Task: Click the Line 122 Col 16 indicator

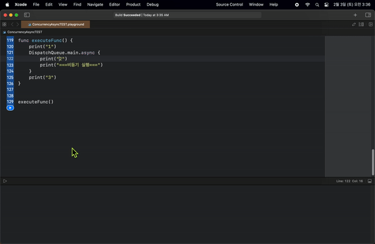Action: click(x=349, y=181)
